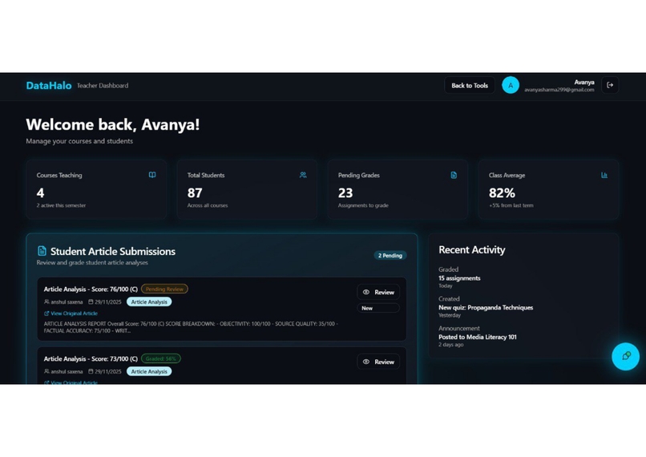Open the Courses Teaching card
Screen dimensions: 646x457
[x=96, y=189]
